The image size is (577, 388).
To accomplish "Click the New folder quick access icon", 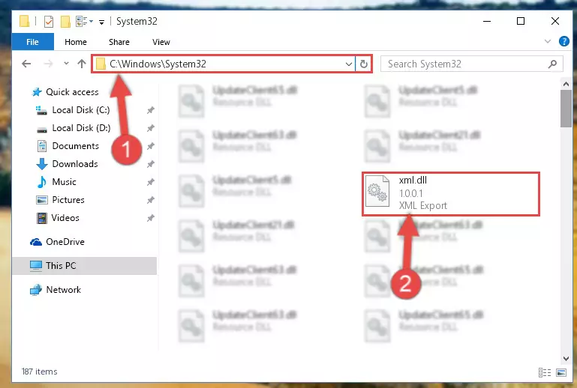I will pos(65,22).
